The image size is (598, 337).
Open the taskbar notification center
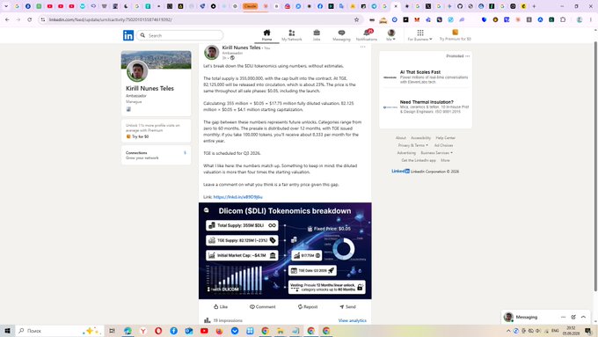coord(588,331)
